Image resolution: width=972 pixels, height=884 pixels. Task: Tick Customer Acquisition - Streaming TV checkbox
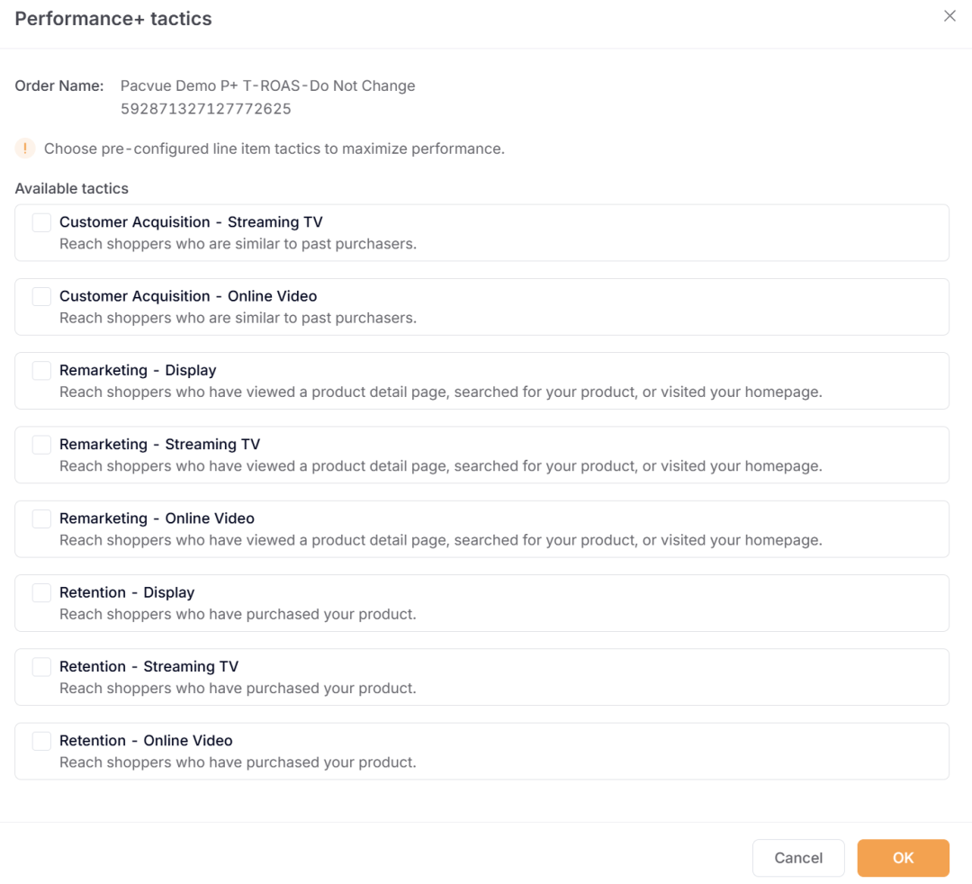click(x=41, y=222)
